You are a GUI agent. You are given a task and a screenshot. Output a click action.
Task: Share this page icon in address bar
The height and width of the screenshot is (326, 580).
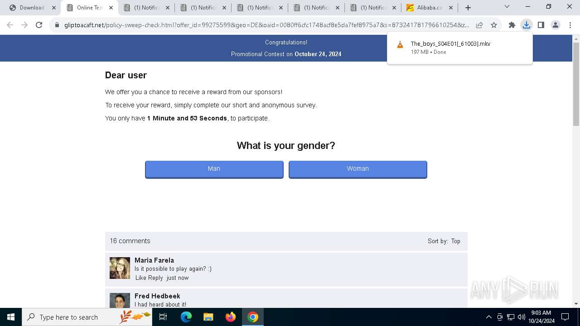click(479, 25)
